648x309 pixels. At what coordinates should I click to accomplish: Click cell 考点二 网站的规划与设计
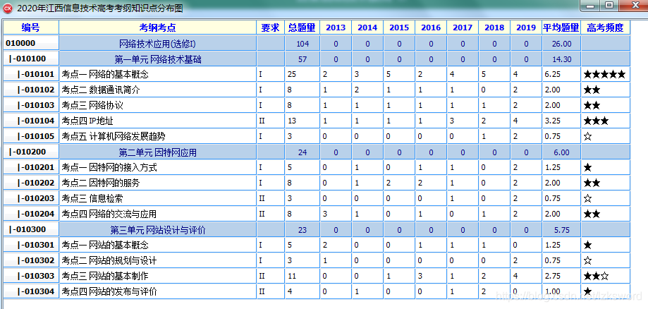click(x=157, y=260)
